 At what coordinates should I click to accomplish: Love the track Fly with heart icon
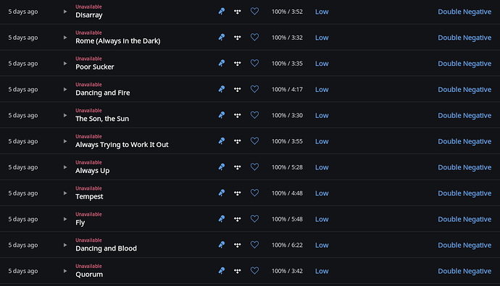coord(254,219)
